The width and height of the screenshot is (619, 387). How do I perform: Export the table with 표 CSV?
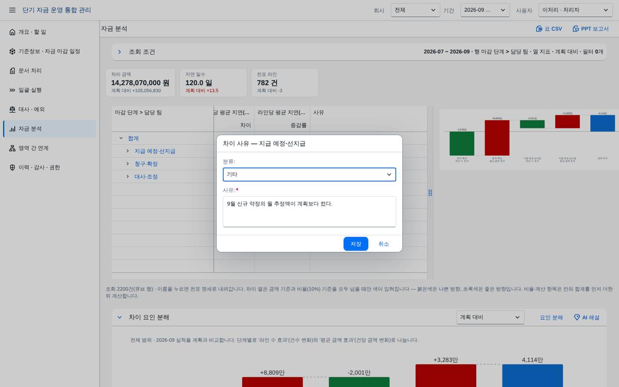[549, 29]
